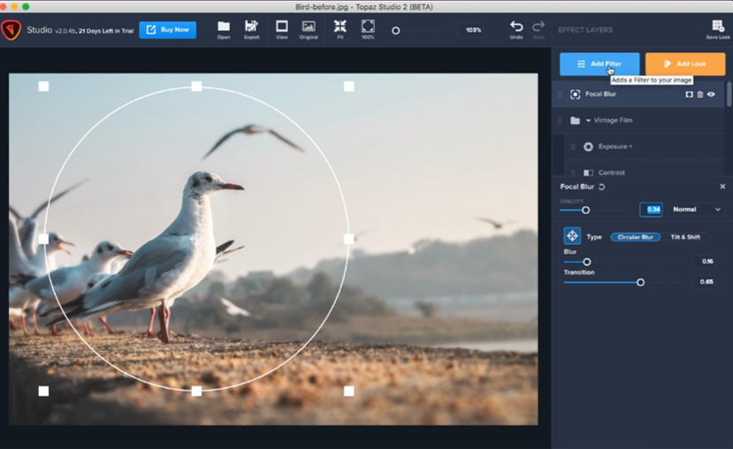
Task: Click the Fit to screen icon
Action: click(340, 27)
